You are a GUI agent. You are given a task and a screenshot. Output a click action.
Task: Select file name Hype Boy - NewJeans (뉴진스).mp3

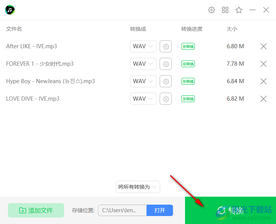coord(50,81)
